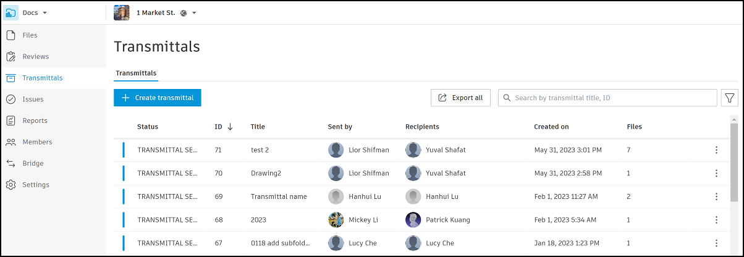Click the Export all button
This screenshot has width=744, height=257.
tap(460, 98)
